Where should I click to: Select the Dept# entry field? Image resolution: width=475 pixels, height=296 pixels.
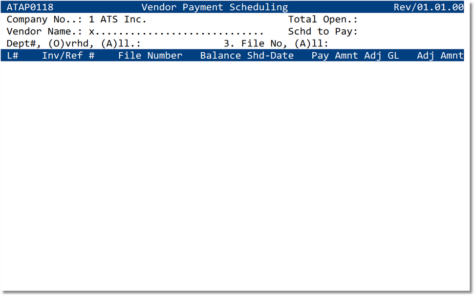pyautogui.click(x=147, y=43)
